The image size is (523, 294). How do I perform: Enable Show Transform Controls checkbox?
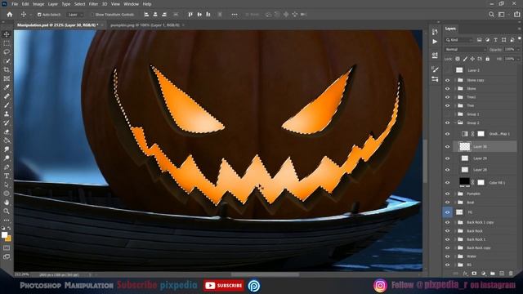point(92,15)
